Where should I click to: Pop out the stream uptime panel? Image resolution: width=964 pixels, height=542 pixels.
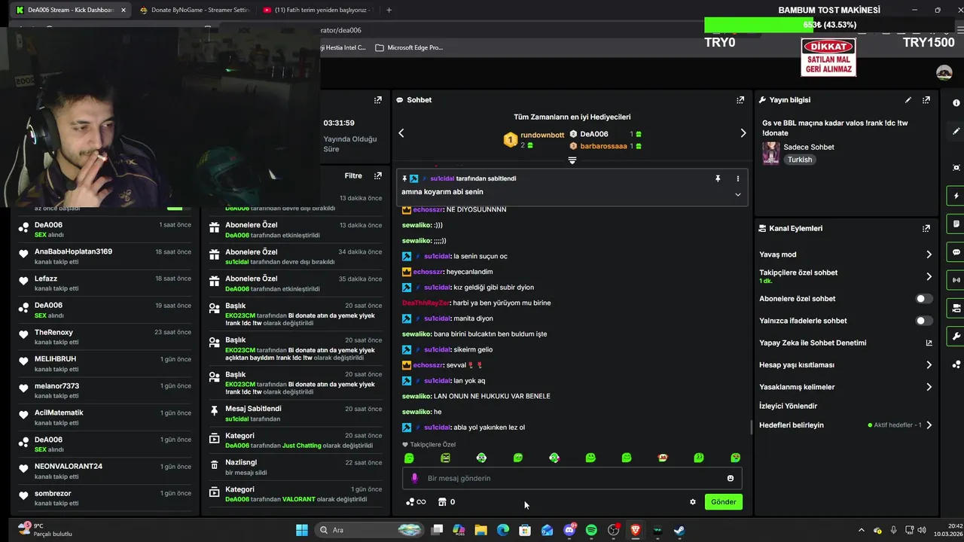pyautogui.click(x=377, y=99)
